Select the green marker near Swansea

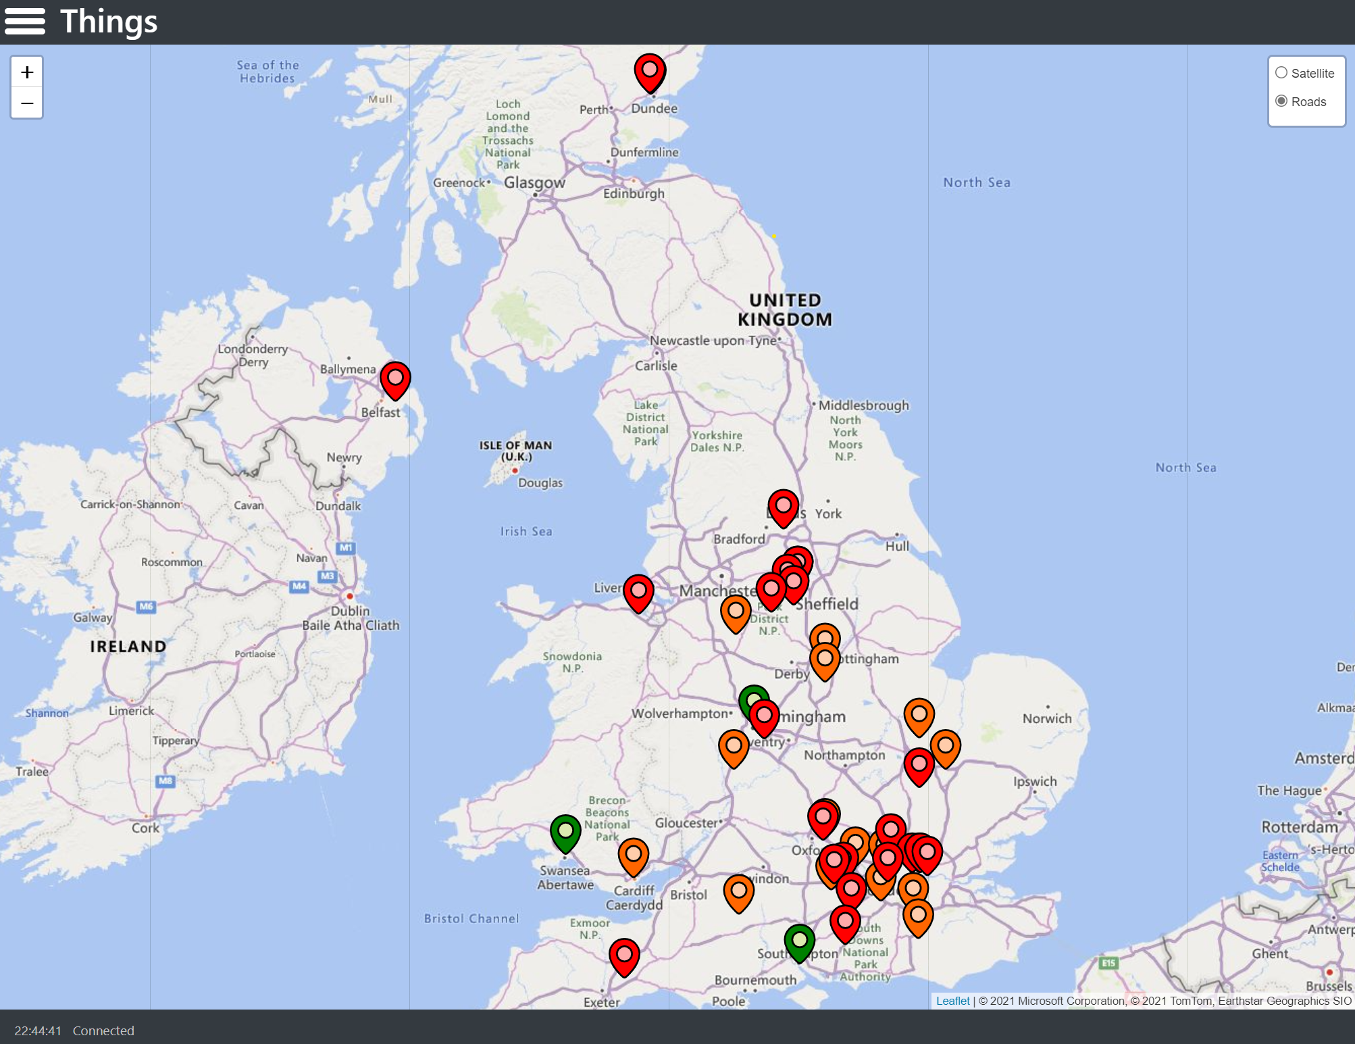click(x=565, y=831)
